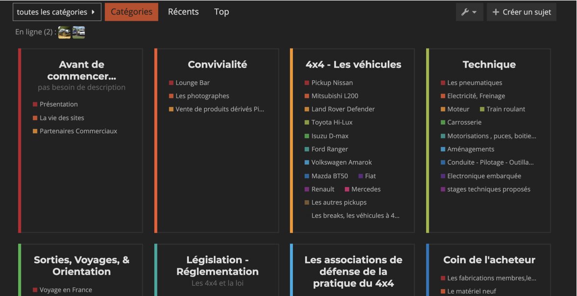Open 'Vente de produits dérivés' subcategory
This screenshot has width=577, height=296.
pos(216,110)
